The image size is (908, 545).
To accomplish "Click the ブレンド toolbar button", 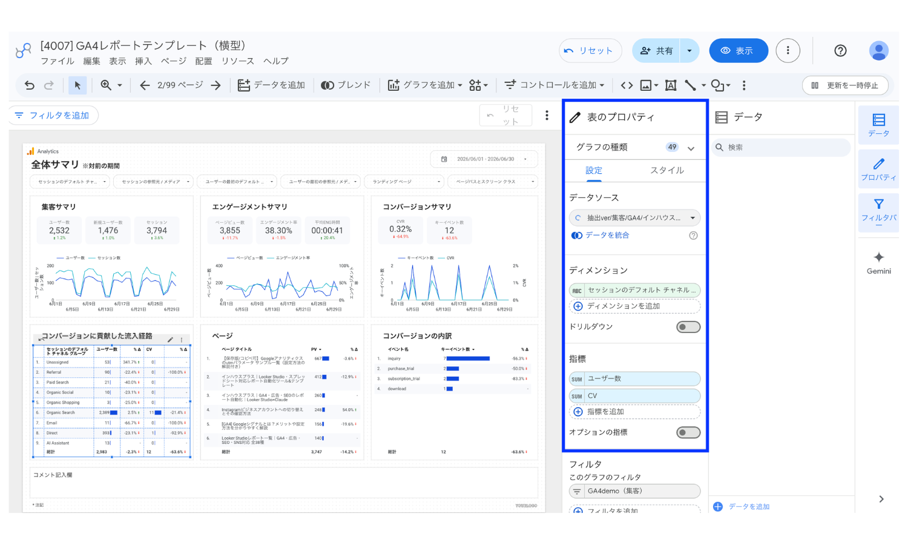I will [346, 85].
